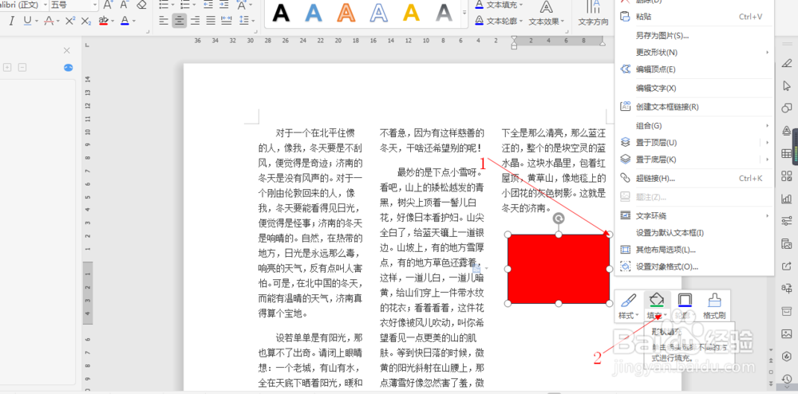Open font color dropdown arrow
This screenshot has height=394, width=798.
(134, 21)
